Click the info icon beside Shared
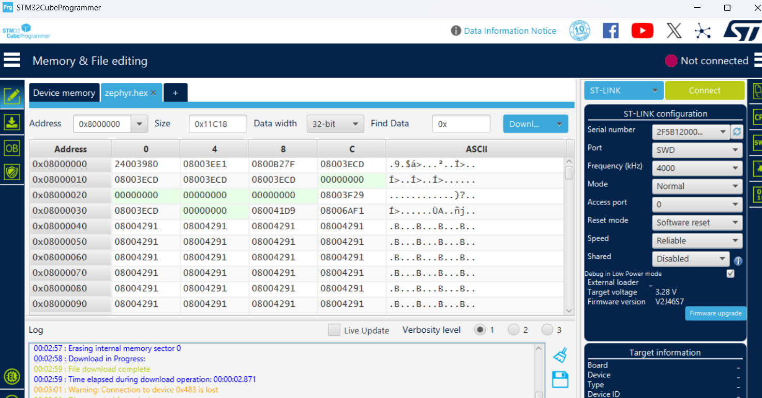The image size is (762, 398). 738,261
